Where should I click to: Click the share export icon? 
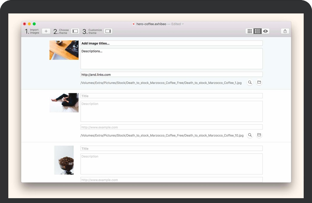click(x=285, y=31)
